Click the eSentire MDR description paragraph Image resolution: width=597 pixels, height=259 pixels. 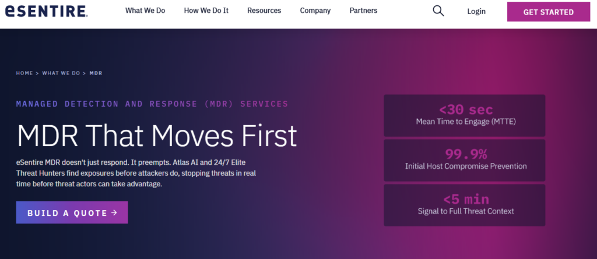(136, 173)
